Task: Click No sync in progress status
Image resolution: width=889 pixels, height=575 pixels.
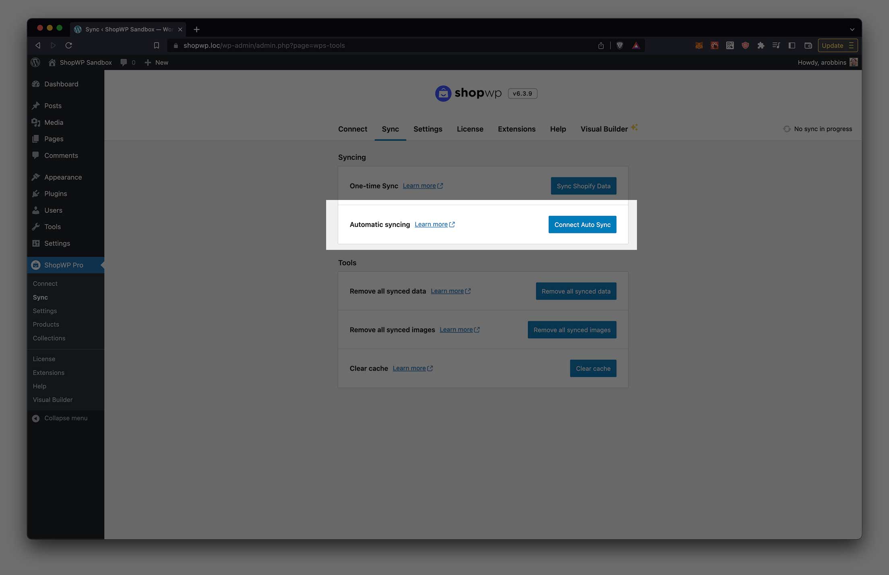Action: tap(817, 129)
